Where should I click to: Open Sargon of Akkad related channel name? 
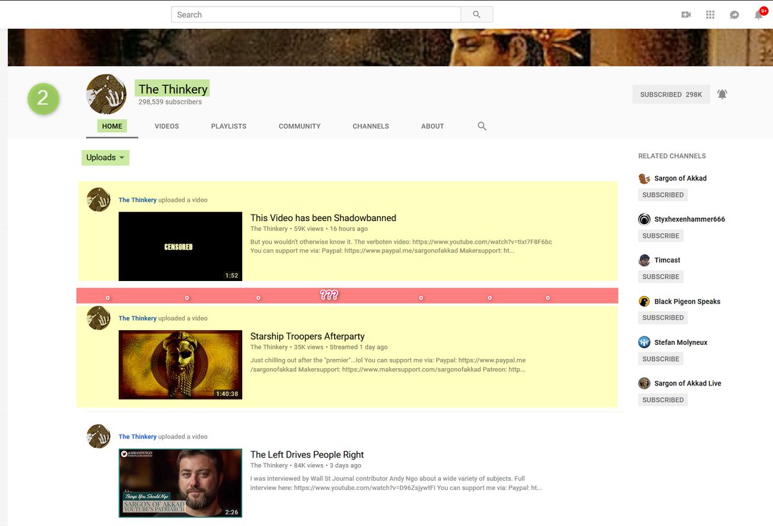pyautogui.click(x=680, y=179)
